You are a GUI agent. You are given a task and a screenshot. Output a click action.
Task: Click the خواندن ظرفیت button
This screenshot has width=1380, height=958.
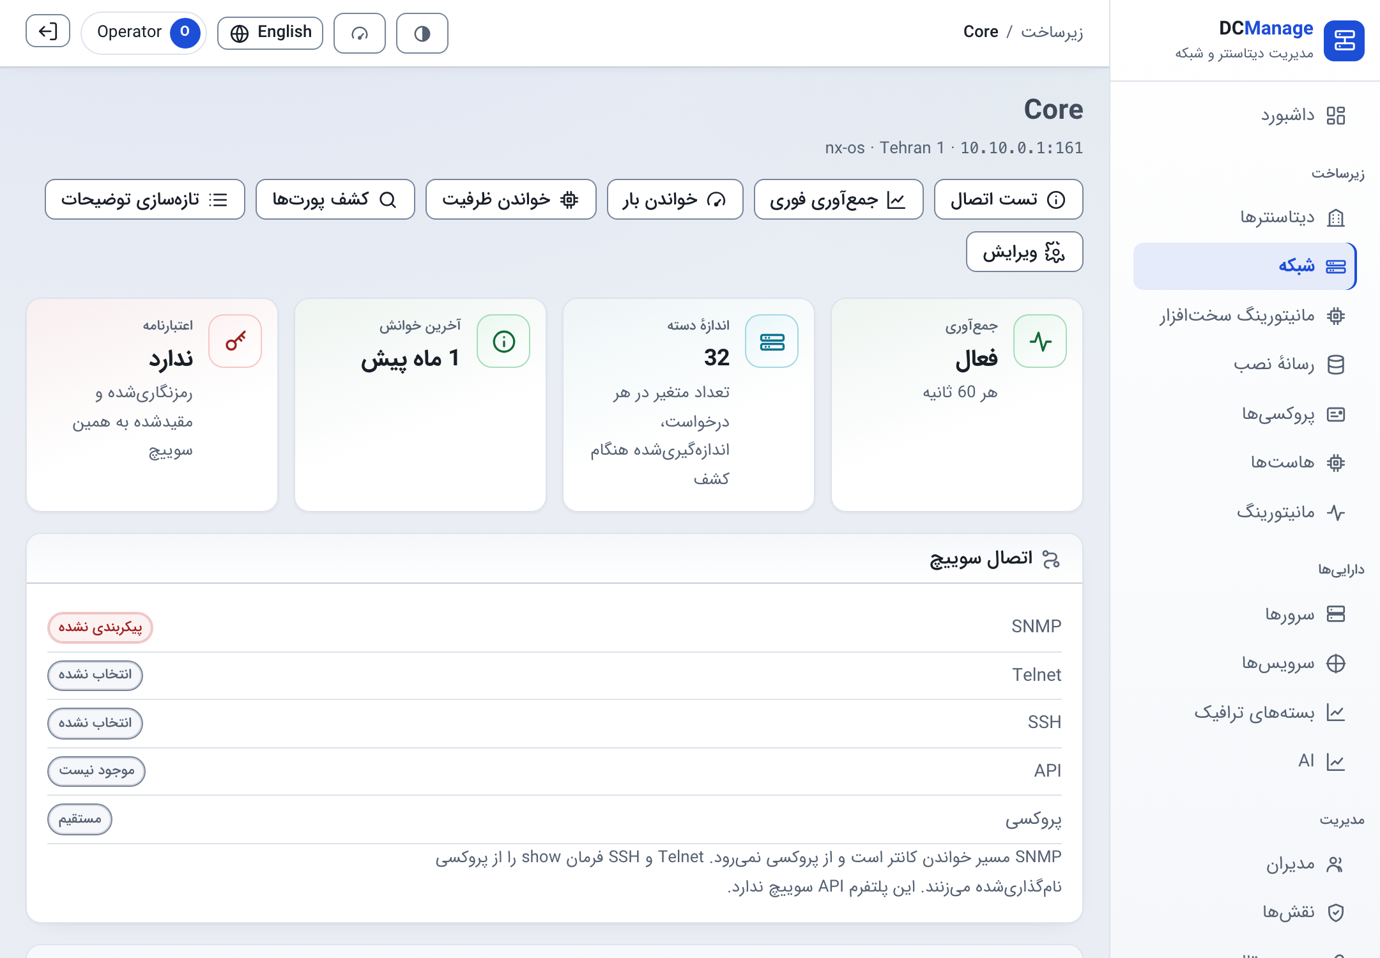510,199
